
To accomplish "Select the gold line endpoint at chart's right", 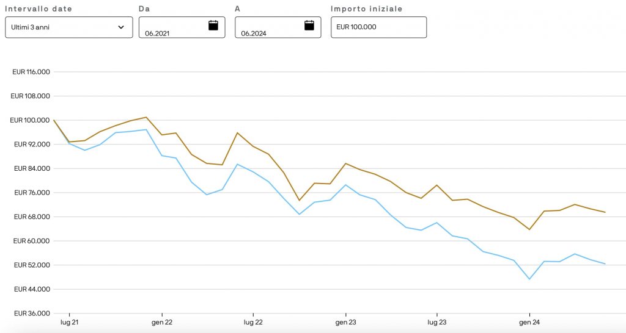I will pyautogui.click(x=605, y=212).
